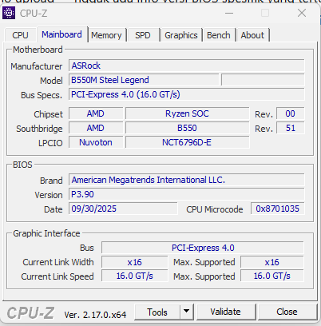Viewport: 321px width, 326px height.
Task: Select the Mainboard tab
Action: pyautogui.click(x=61, y=34)
